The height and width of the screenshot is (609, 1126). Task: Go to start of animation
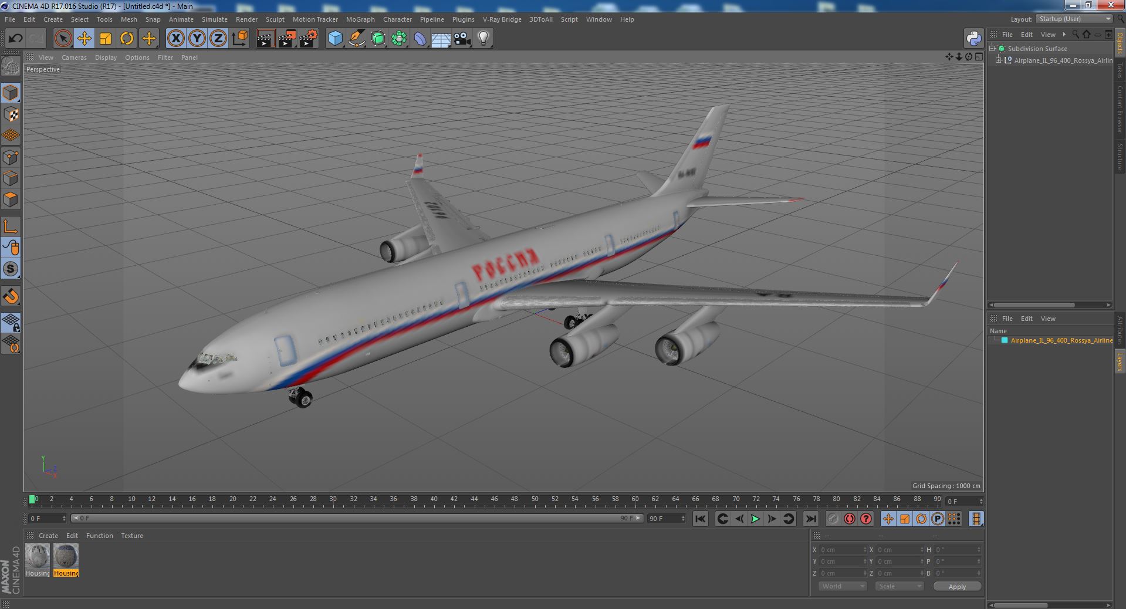coord(700,519)
